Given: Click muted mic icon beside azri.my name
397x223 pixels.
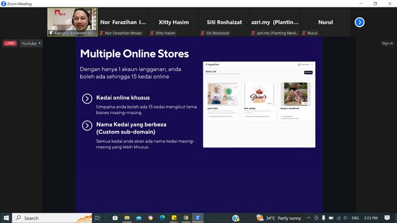Looking at the screenshot, I should tap(253, 33).
